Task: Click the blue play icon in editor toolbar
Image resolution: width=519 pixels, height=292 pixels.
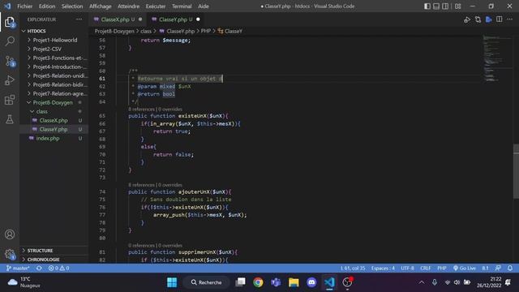Action: pos(488,19)
